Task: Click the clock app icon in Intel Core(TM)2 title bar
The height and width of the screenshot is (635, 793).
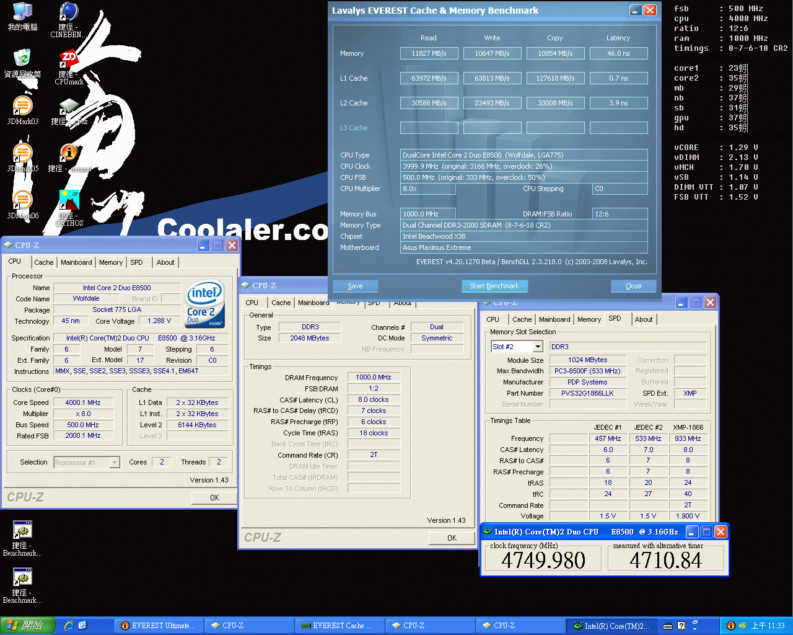Action: (487, 531)
